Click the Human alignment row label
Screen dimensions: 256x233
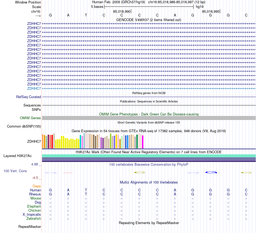click(x=35, y=190)
